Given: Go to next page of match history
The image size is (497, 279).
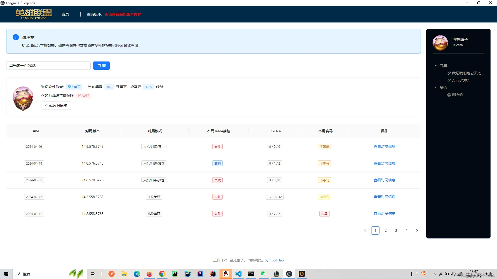Looking at the screenshot, I should click(x=416, y=230).
